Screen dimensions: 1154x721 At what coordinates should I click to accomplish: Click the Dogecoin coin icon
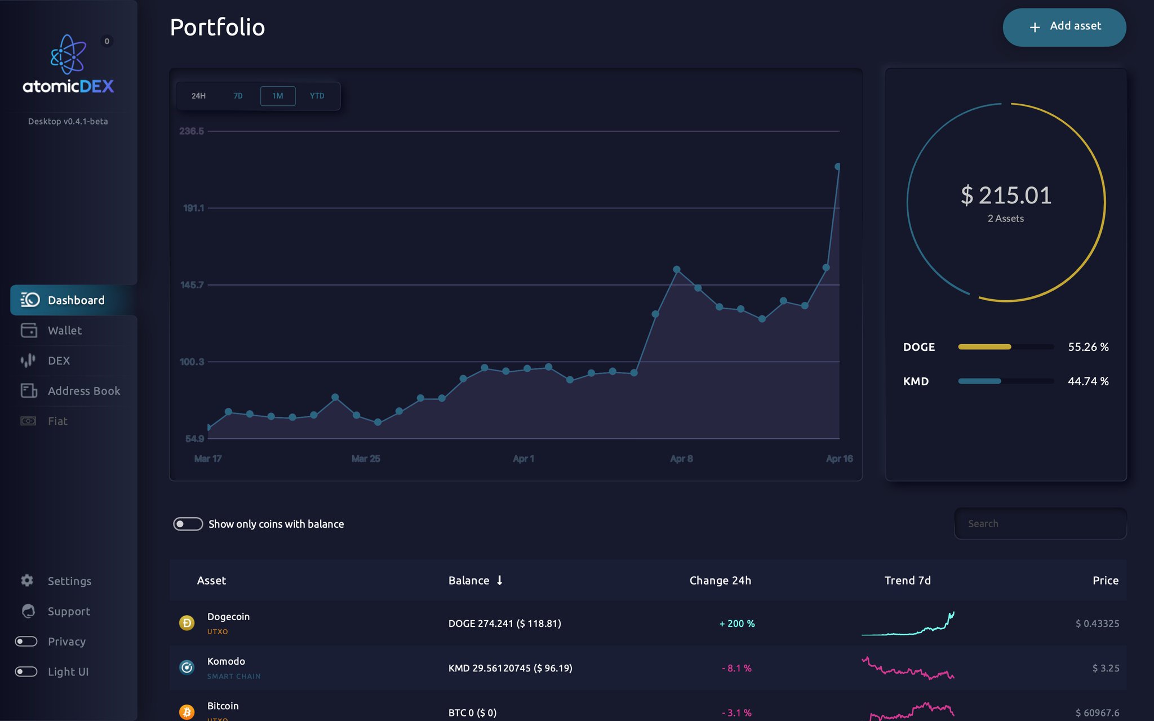tap(187, 622)
